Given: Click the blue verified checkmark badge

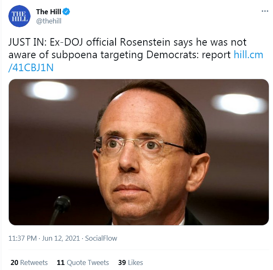Looking at the screenshot, I should click(x=66, y=11).
